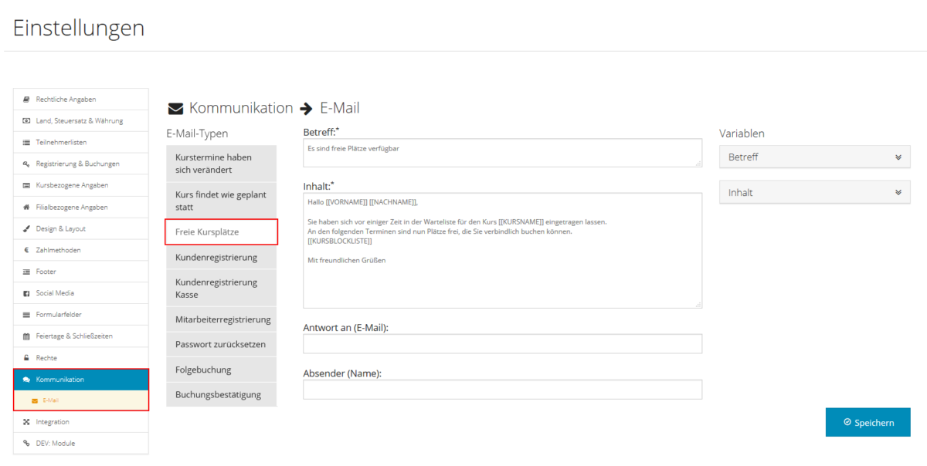Choose the Folgebuchung email type

tap(221, 370)
